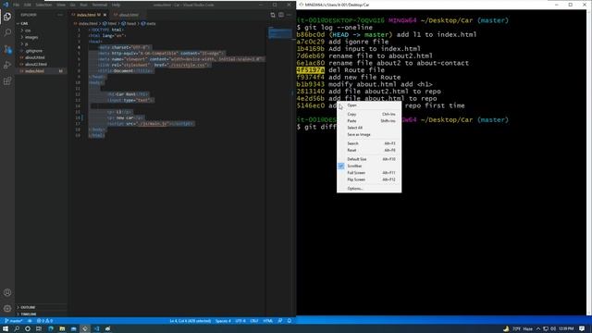The width and height of the screenshot is (592, 333).
Task: Open the editor more actions ellipsis
Action: [x=290, y=15]
